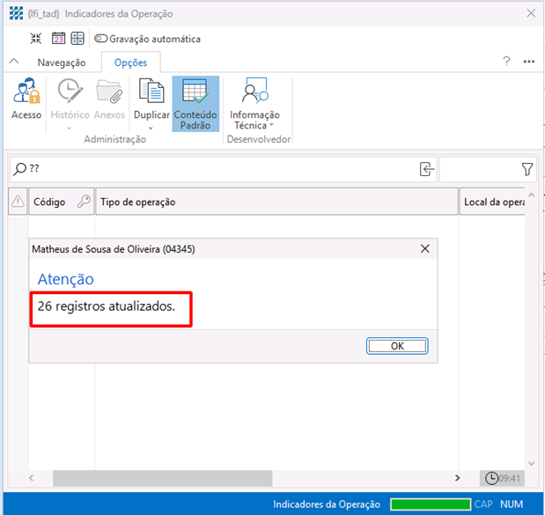Switch to the Navegação tab
This screenshot has height=515, width=545.
pos(61,63)
